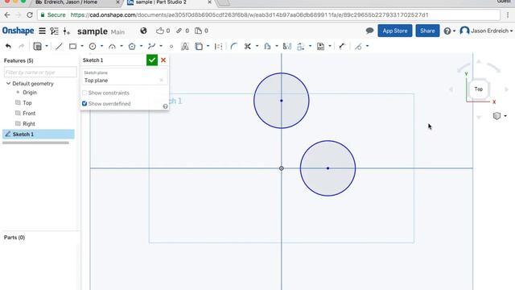Select the Circle sketch tool
515x290 pixels.
click(x=93, y=47)
